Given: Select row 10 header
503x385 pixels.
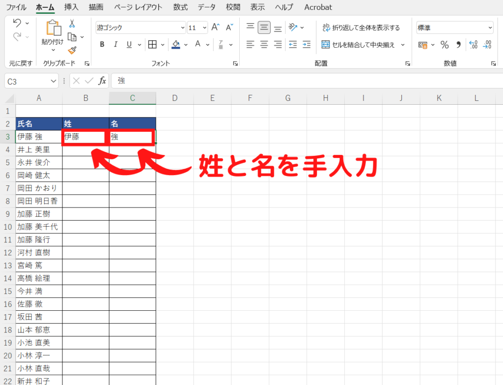Looking at the screenshot, I should [x=8, y=227].
